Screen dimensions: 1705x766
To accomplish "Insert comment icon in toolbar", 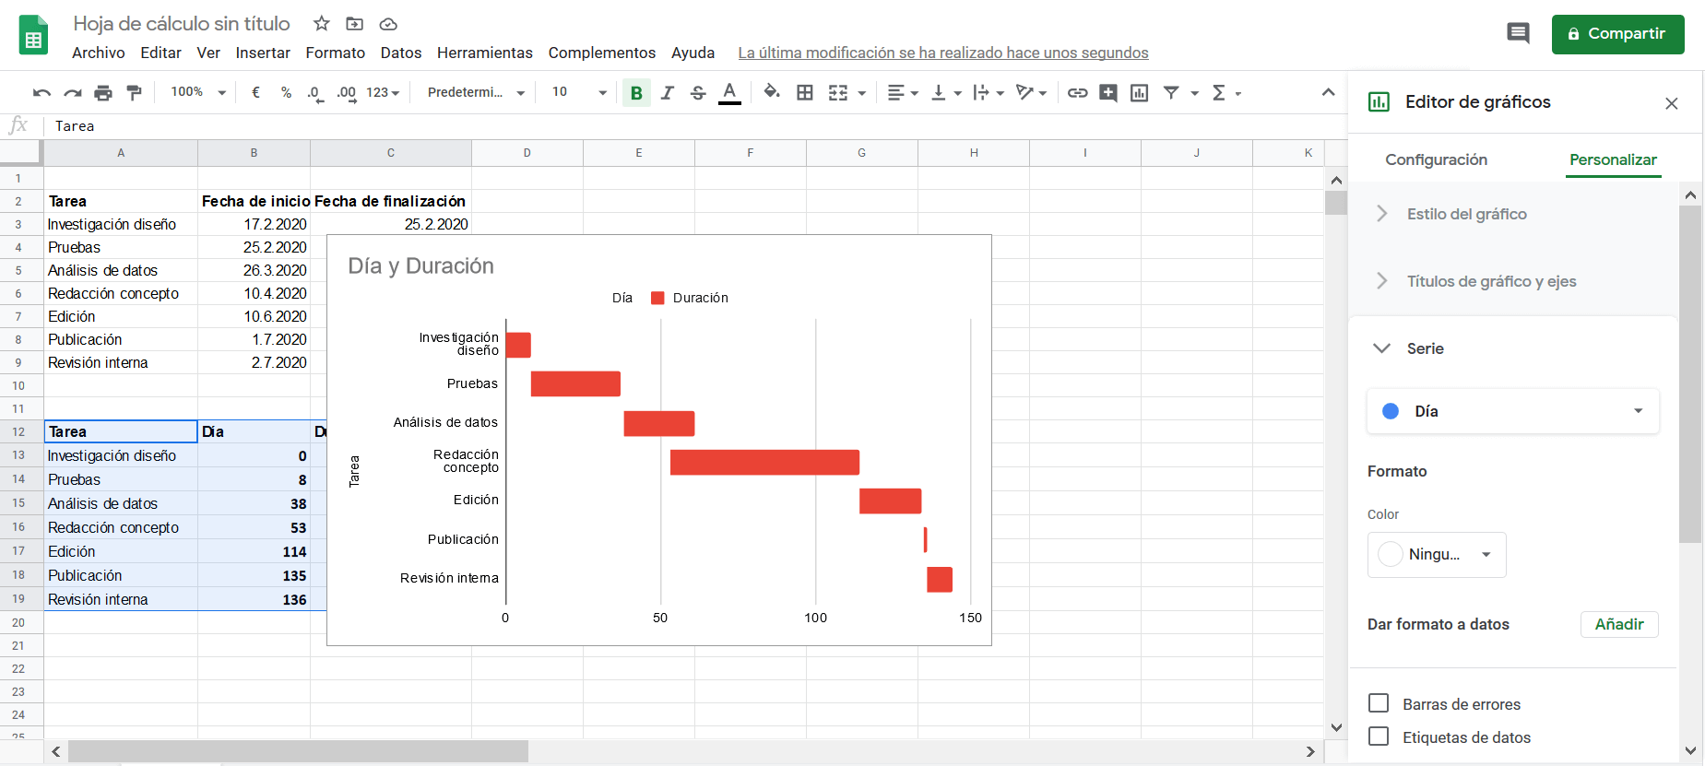I will click(x=1108, y=93).
